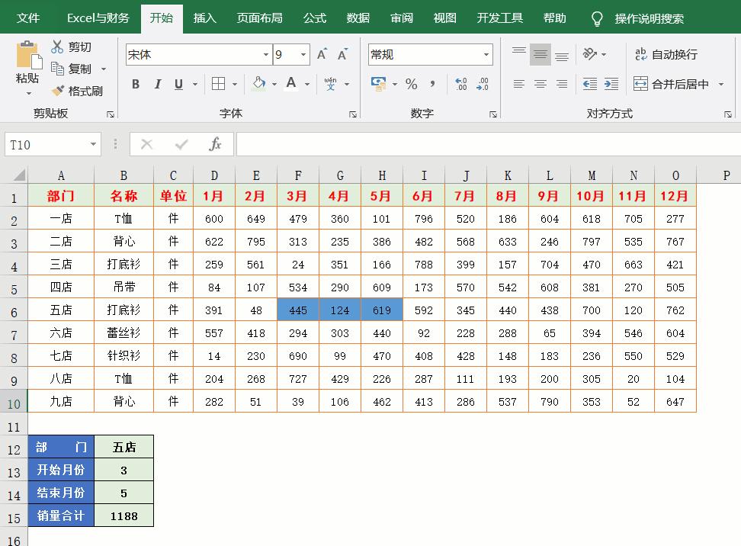Toggle italic formatting
The image size is (741, 546).
pos(156,84)
